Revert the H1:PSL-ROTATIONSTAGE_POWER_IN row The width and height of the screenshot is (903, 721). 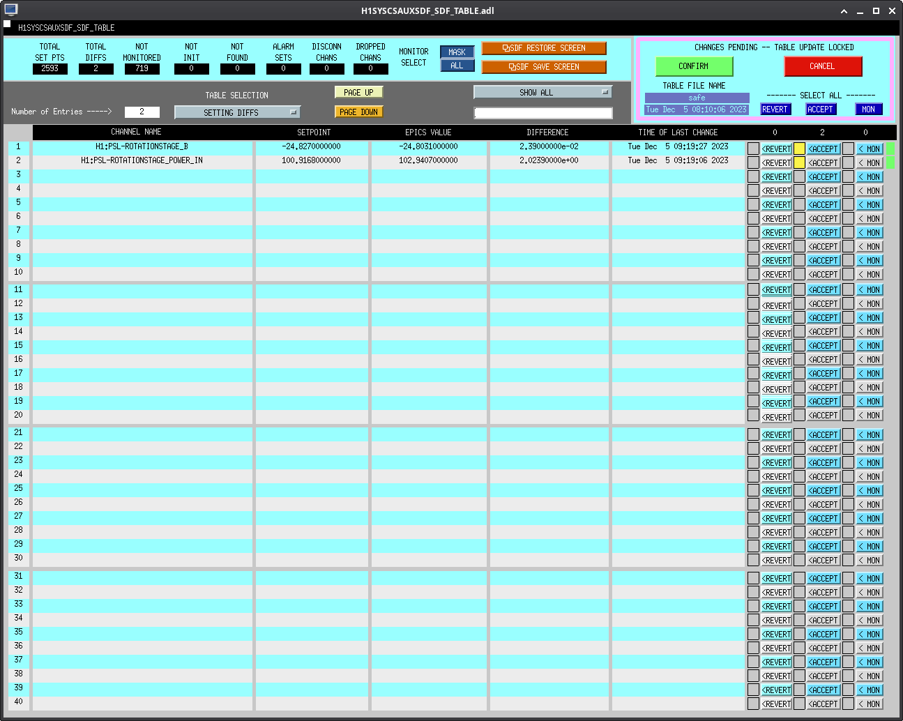pos(777,163)
